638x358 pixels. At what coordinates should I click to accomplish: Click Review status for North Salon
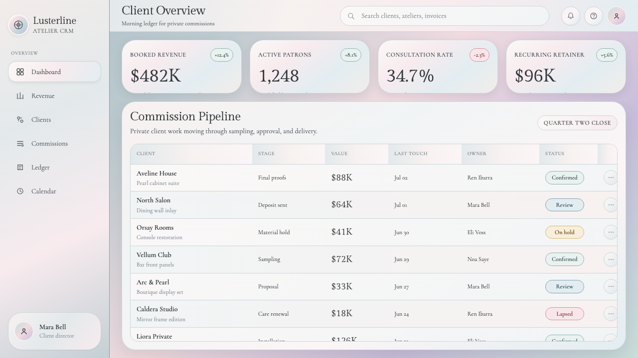[x=565, y=205]
